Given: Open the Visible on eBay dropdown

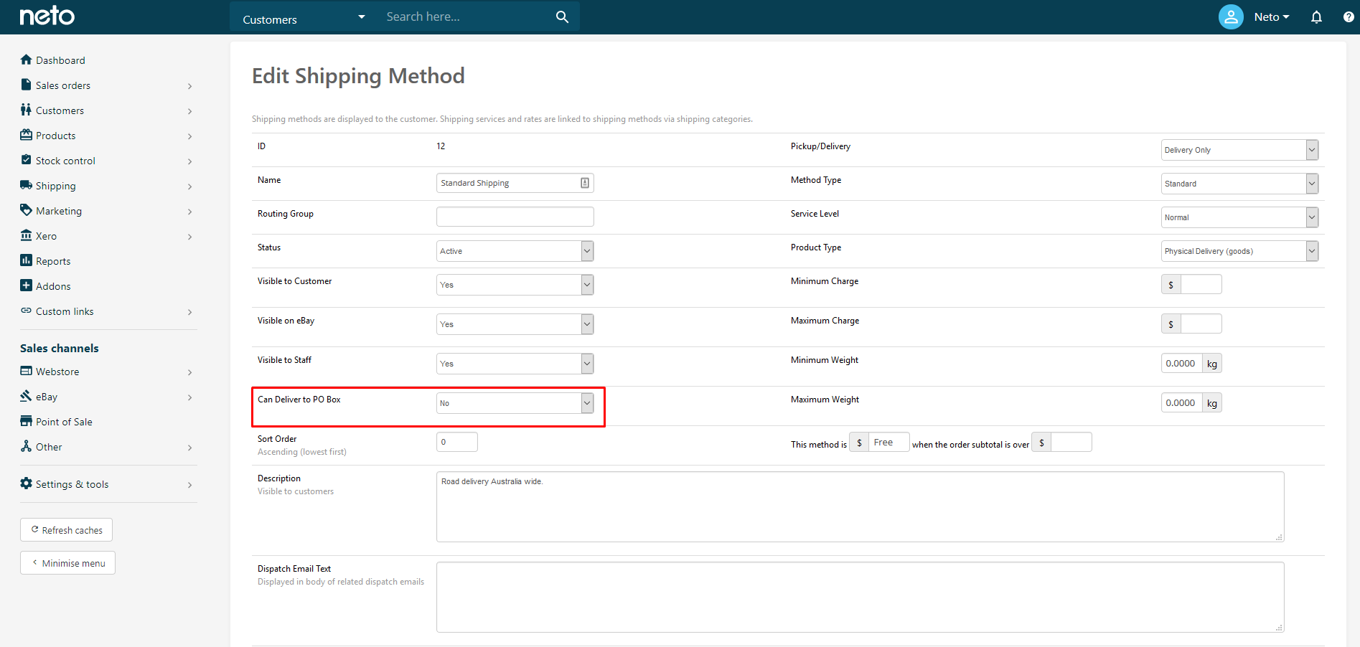Looking at the screenshot, I should click(515, 324).
